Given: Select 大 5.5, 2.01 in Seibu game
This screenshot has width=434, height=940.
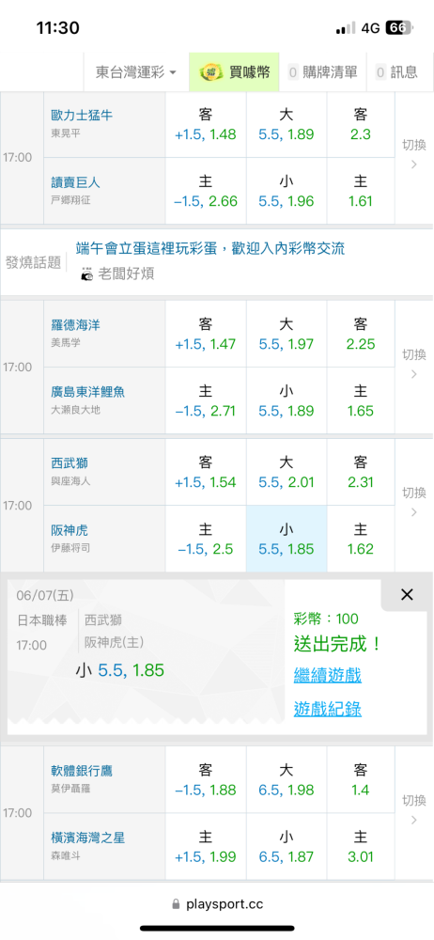Looking at the screenshot, I should (287, 473).
